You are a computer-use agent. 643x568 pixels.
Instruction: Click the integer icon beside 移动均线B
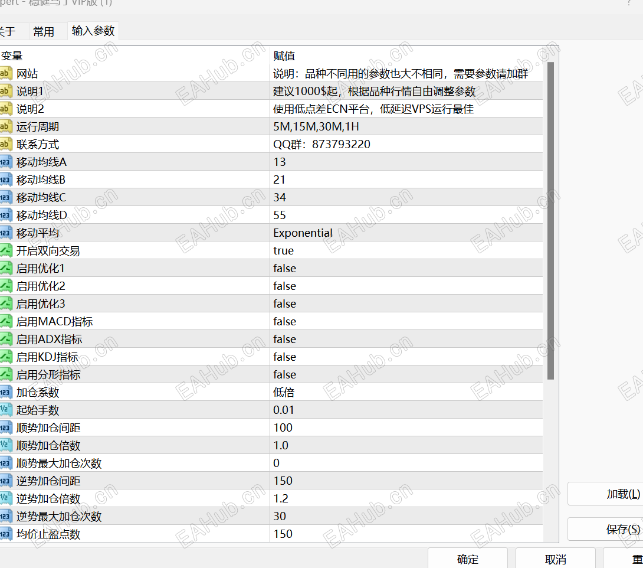click(x=5, y=179)
